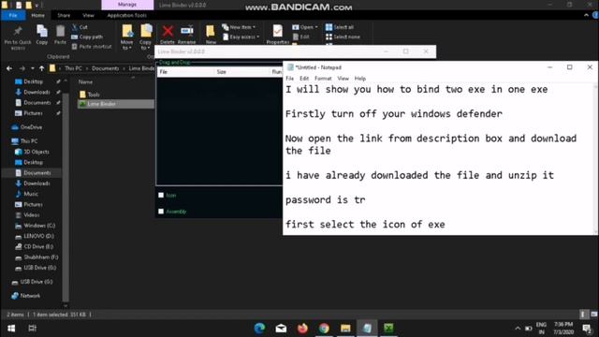
Task: Go up one folder level arrow
Action: coord(41,68)
